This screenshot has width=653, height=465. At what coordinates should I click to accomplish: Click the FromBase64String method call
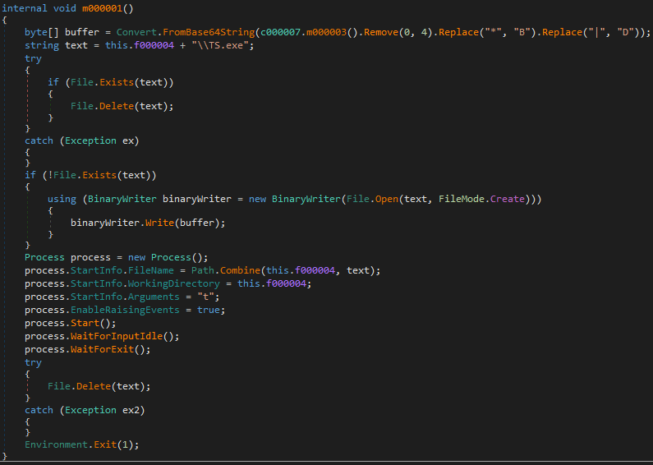pyautogui.click(x=209, y=32)
